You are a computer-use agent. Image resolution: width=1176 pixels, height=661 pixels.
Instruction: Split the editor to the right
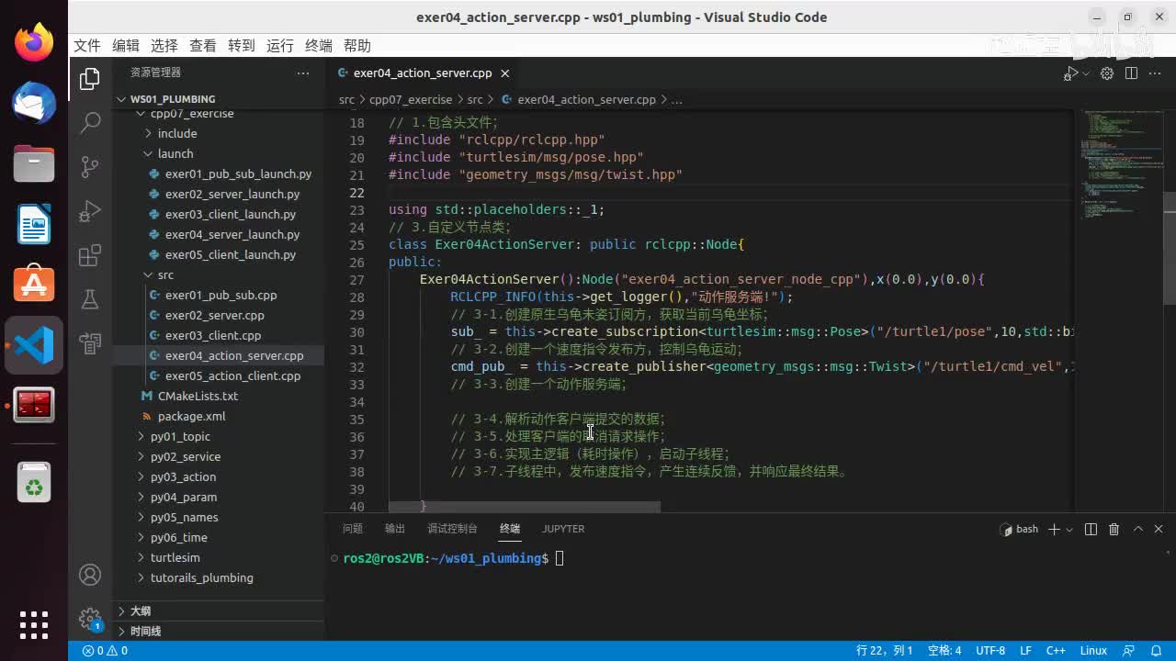[1131, 73]
